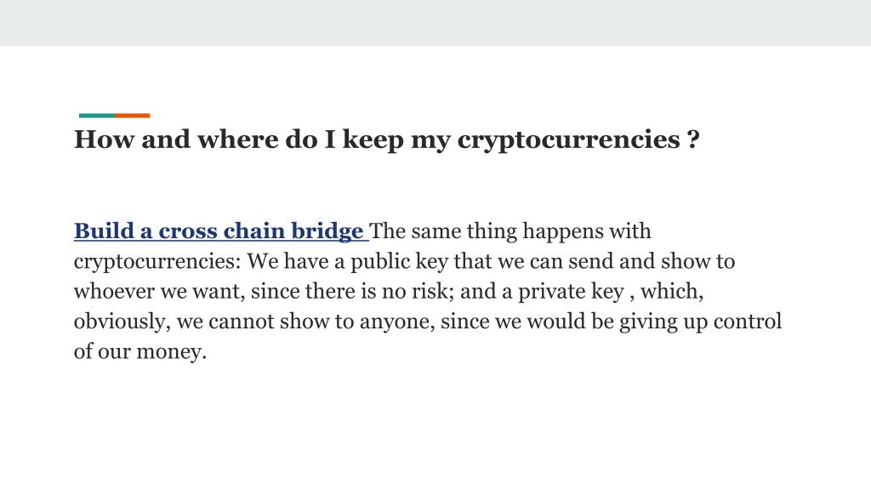Screen dimensions: 871x490
Task: Click the gray header band at the top
Action: [x=435, y=23]
